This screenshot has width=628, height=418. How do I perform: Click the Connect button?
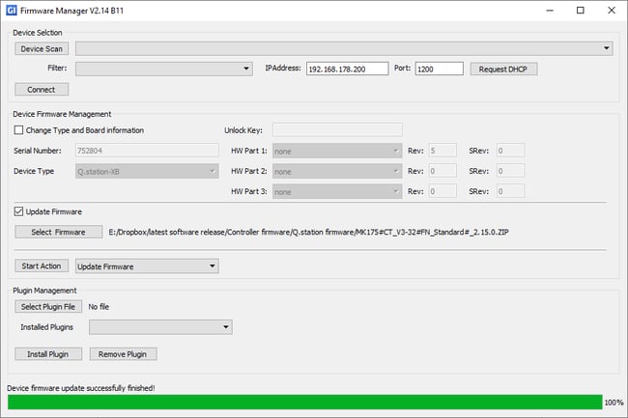(42, 89)
